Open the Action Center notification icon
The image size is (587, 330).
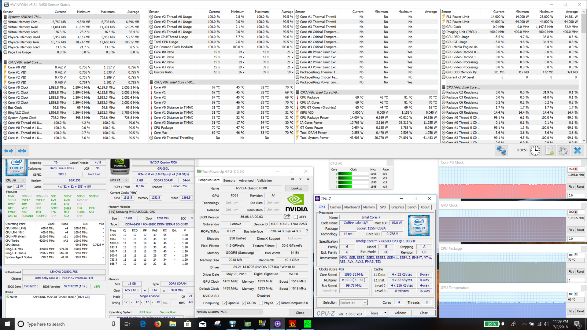pos(578,324)
